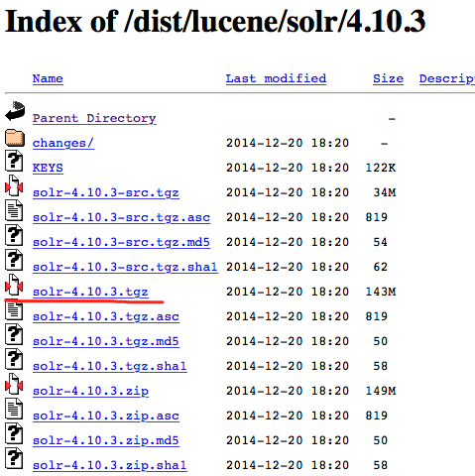Open solr-4.10.3.tgz.sha1 checksum link
Screen dimensions: 475x476
click(x=110, y=366)
